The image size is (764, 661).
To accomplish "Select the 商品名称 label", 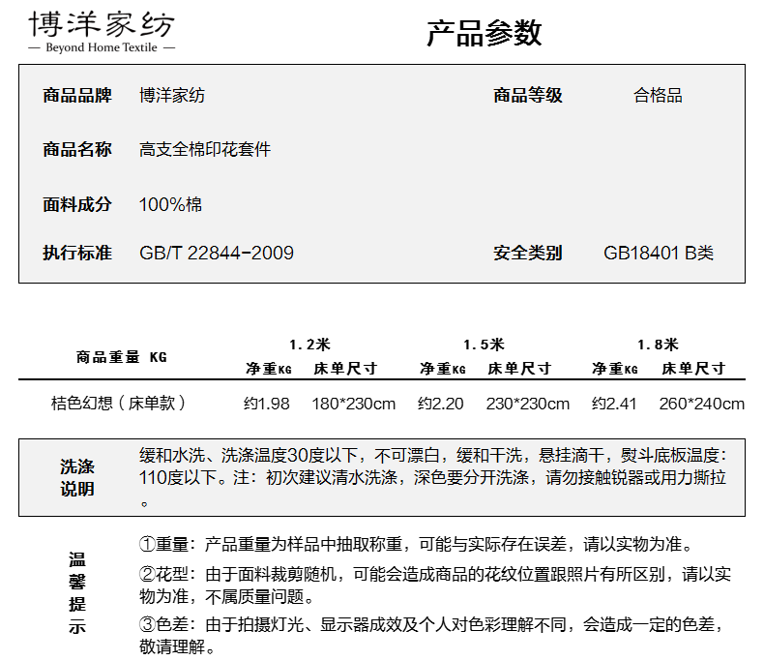I will (x=77, y=149).
